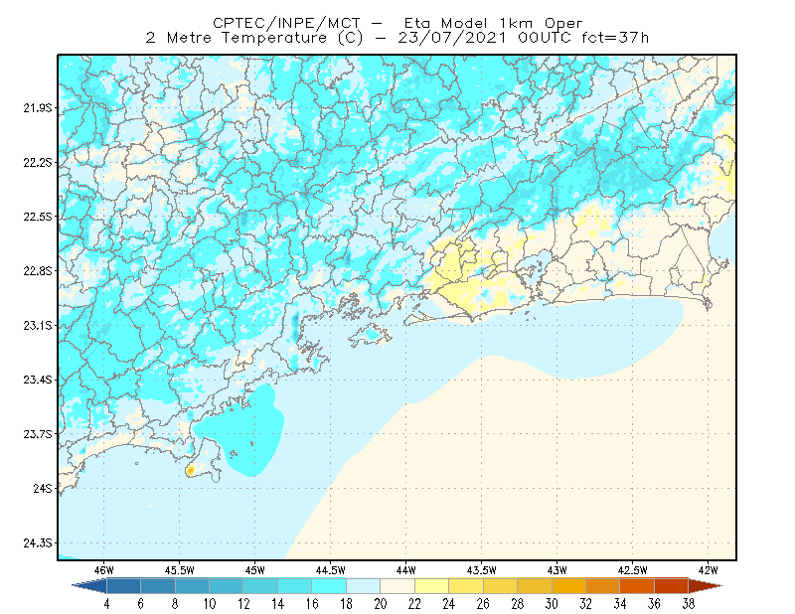Click the '23.7S' latitude label
The height and width of the screenshot is (614, 795).
(x=37, y=434)
